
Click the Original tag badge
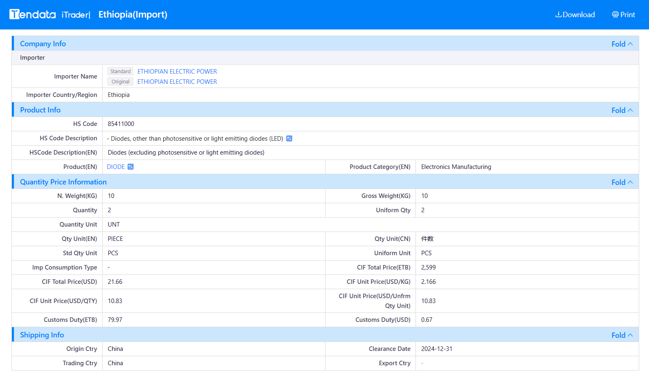pyautogui.click(x=120, y=82)
